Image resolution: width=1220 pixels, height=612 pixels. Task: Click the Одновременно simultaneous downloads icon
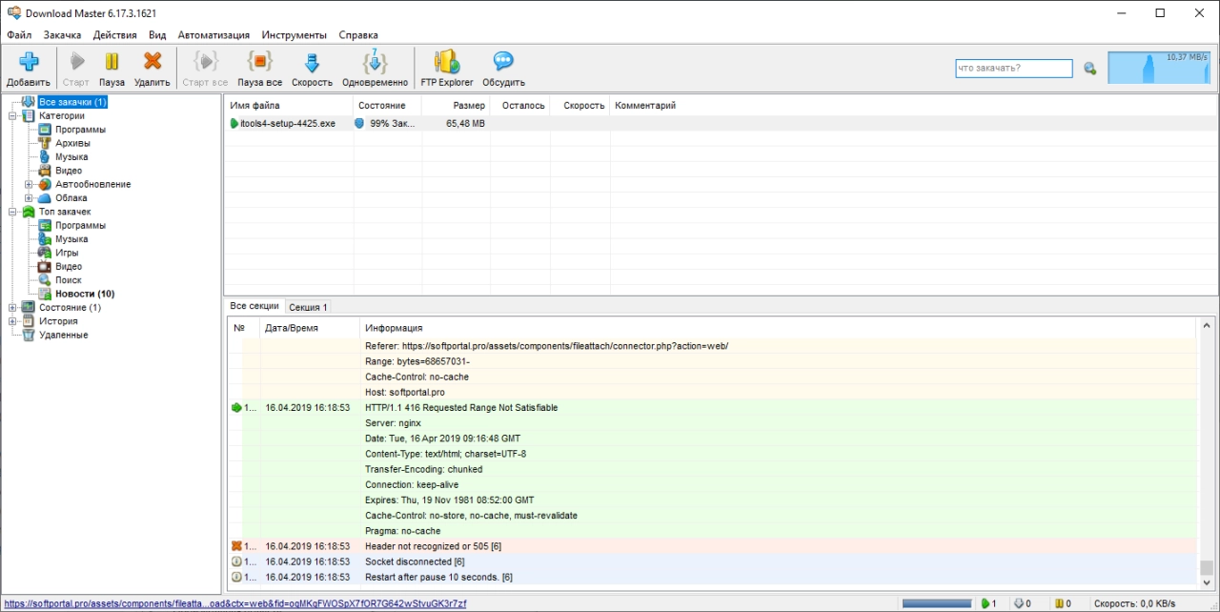[x=375, y=62]
